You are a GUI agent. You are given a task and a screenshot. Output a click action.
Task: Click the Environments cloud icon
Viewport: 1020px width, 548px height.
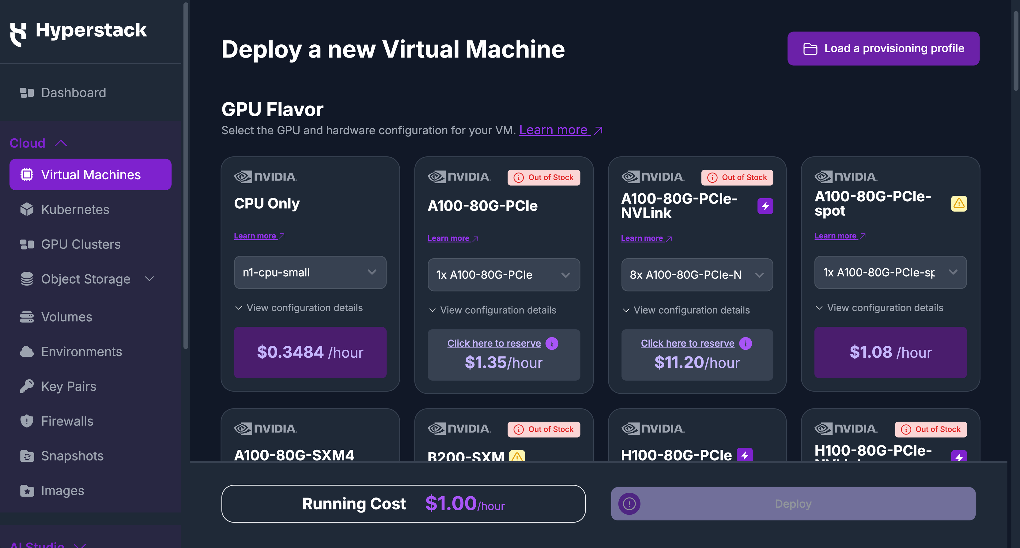(27, 351)
